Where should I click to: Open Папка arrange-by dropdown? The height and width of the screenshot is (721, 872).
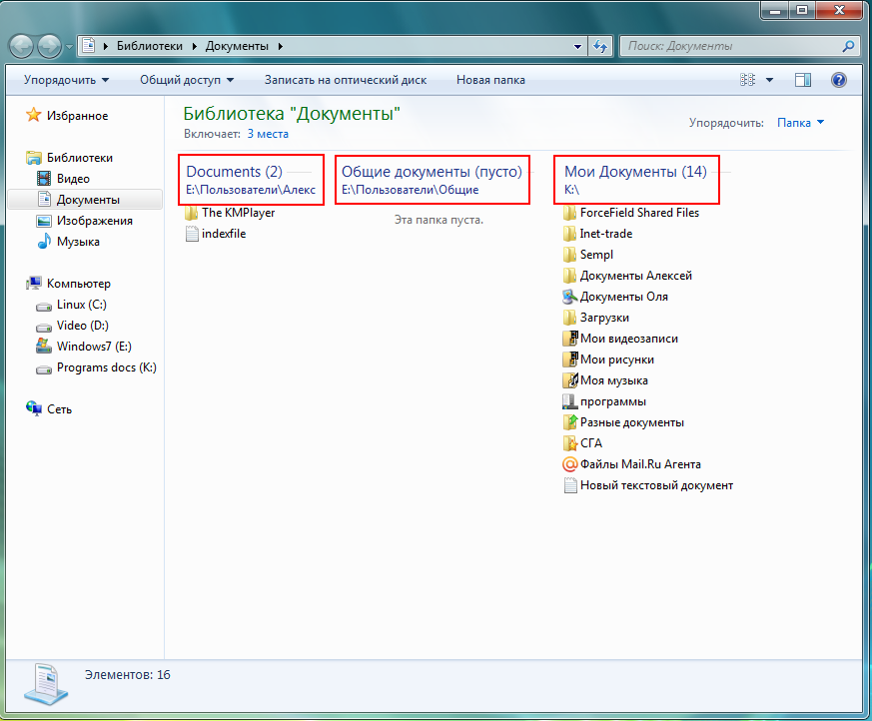point(800,123)
